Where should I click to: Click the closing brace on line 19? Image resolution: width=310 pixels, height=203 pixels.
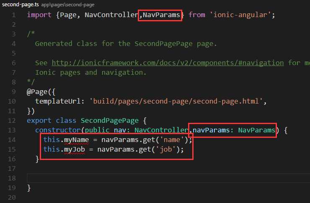(x=29, y=188)
